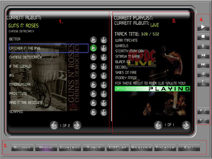
Task: Open the Control section
Action: (70, 147)
